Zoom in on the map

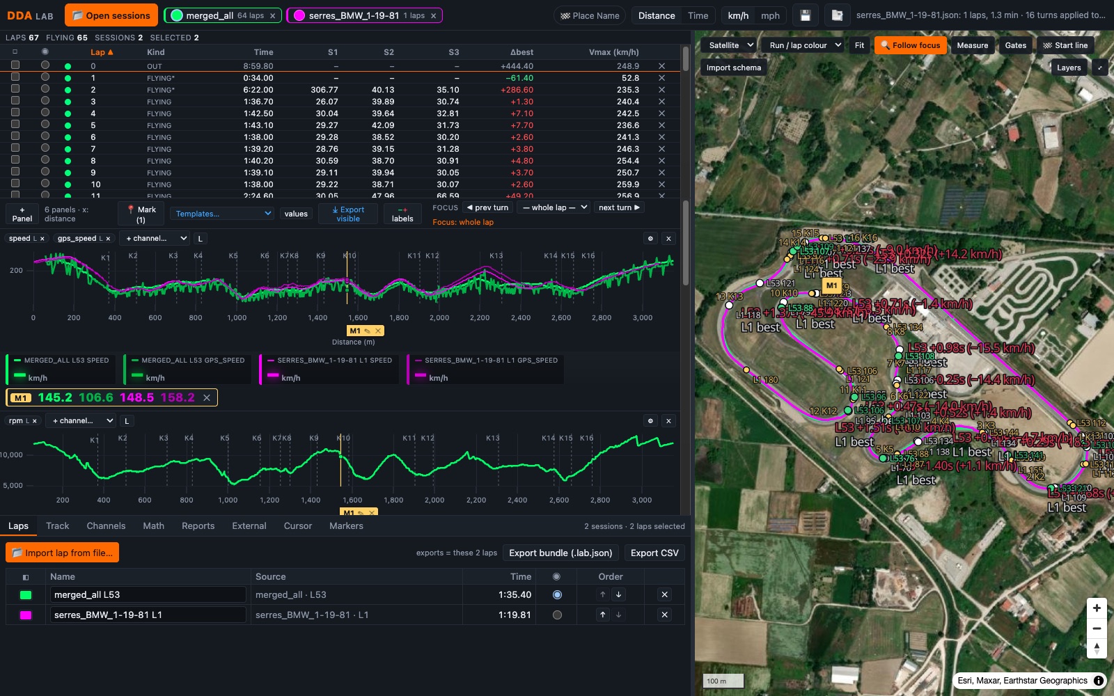pyautogui.click(x=1097, y=608)
